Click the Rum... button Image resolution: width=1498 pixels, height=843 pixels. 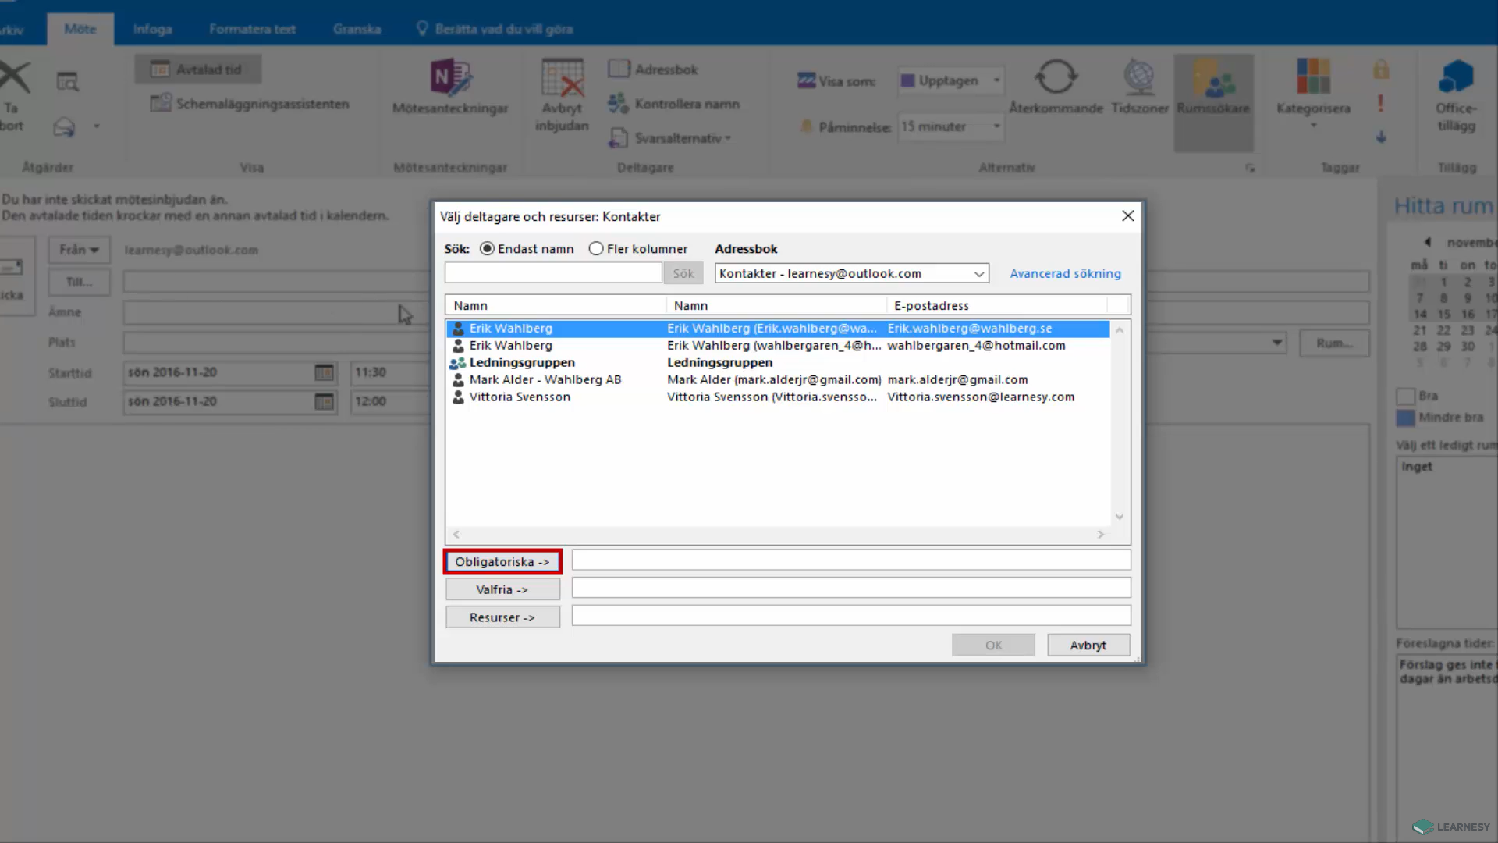click(1333, 343)
